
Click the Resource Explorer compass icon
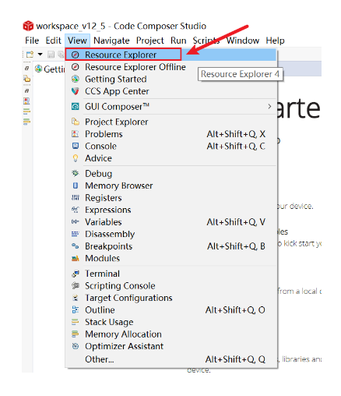tap(76, 55)
